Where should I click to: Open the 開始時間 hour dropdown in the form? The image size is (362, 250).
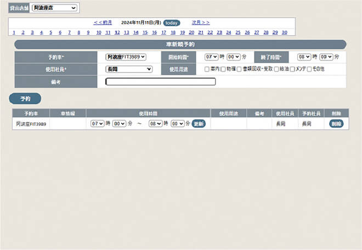click(212, 57)
